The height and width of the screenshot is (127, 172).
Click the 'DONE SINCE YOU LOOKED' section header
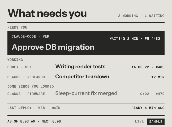pos(31,87)
